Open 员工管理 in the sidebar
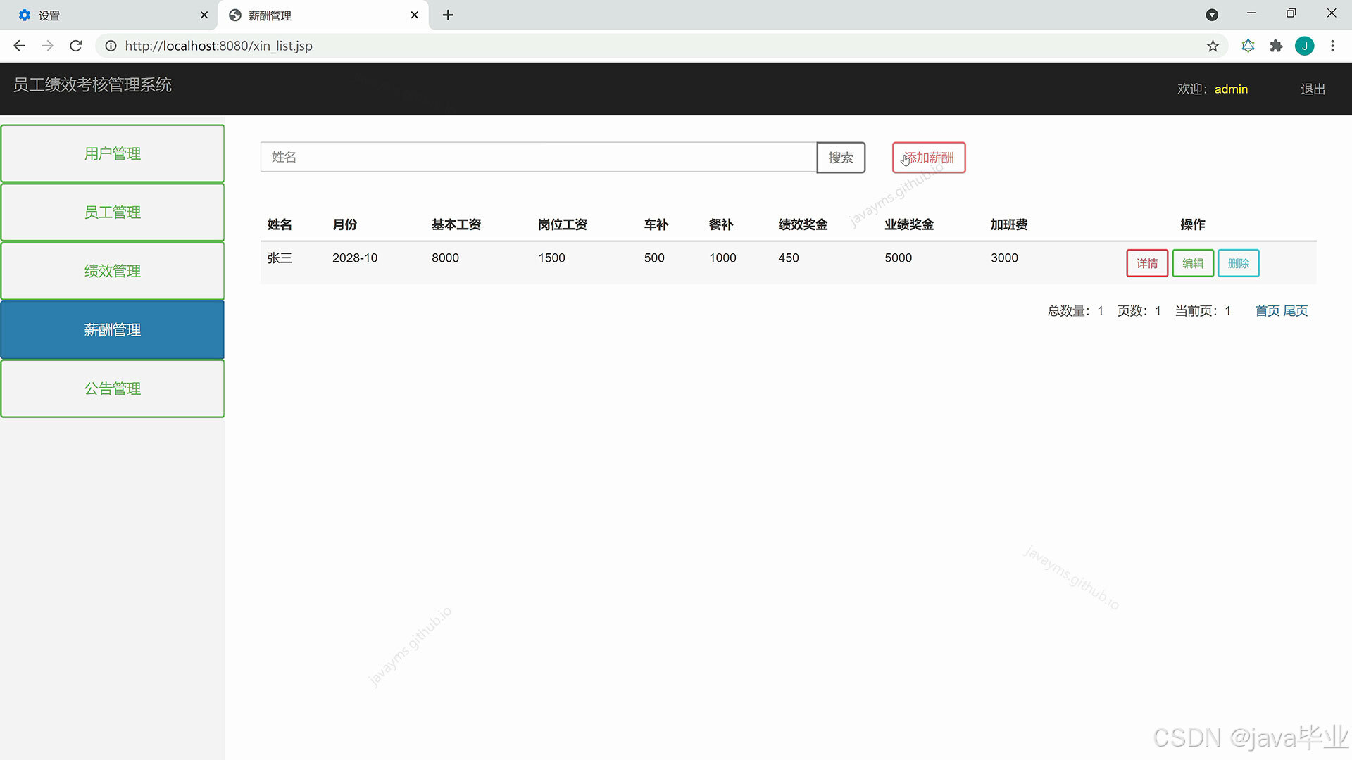The image size is (1352, 760). (x=113, y=213)
